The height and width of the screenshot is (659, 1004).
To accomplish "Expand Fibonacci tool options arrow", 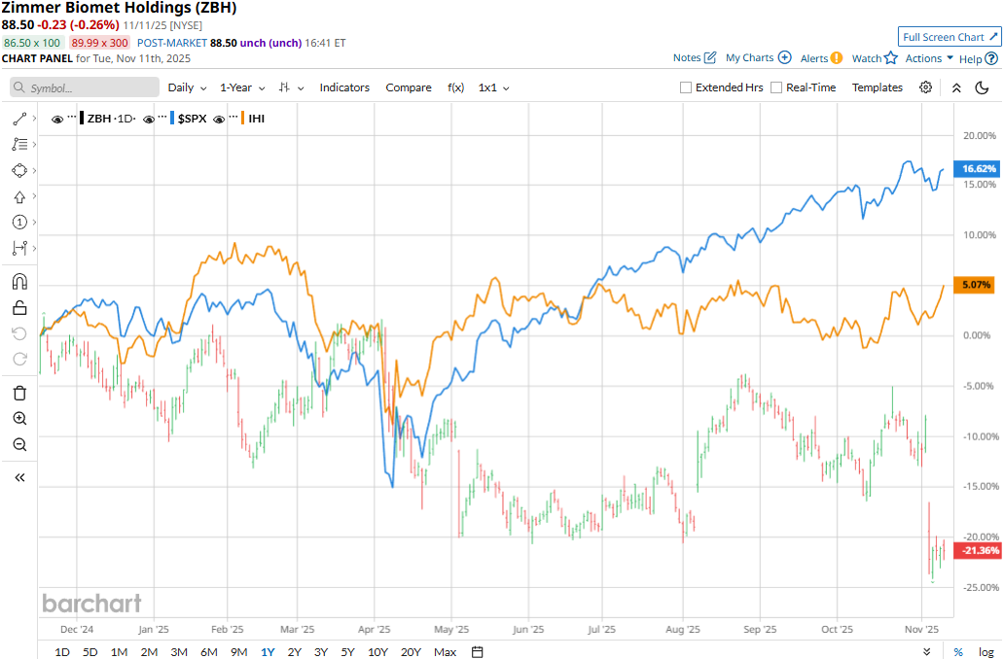I will click(x=34, y=145).
